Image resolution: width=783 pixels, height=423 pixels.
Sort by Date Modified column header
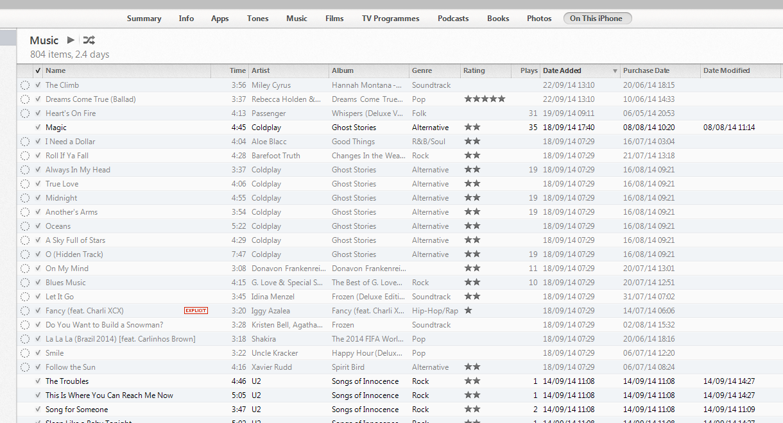(x=740, y=70)
